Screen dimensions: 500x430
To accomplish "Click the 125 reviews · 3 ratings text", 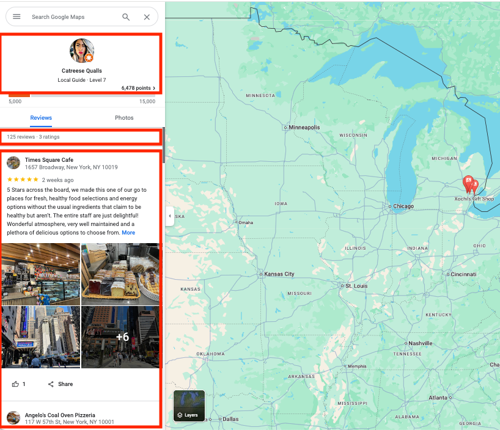I will (33, 137).
